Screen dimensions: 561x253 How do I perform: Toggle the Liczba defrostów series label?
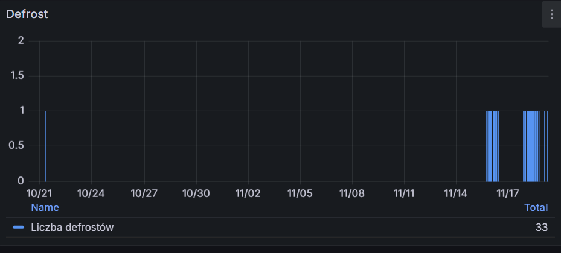[72, 227]
